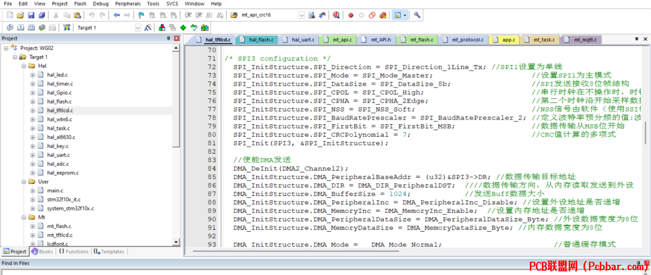Open Manage Project Items colored blocks icon
This screenshot has width=651, height=275.
click(162, 28)
